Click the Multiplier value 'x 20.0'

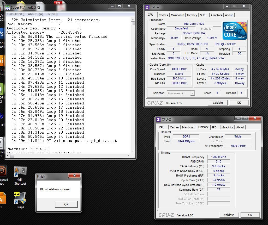point(179,74)
